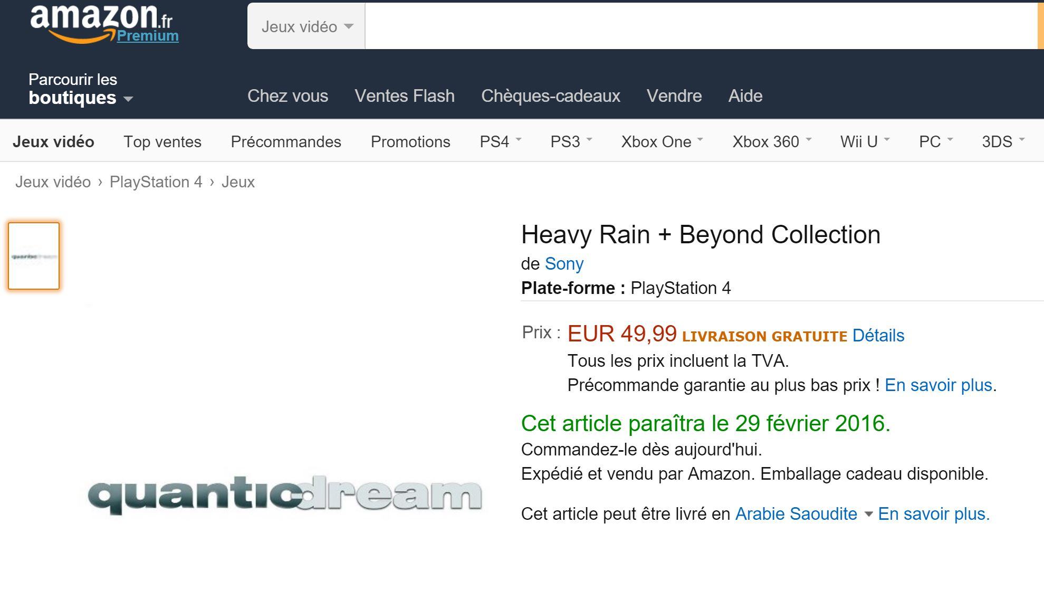Image resolution: width=1044 pixels, height=609 pixels.
Task: Expand the PC dropdown menu
Action: pyautogui.click(x=936, y=141)
